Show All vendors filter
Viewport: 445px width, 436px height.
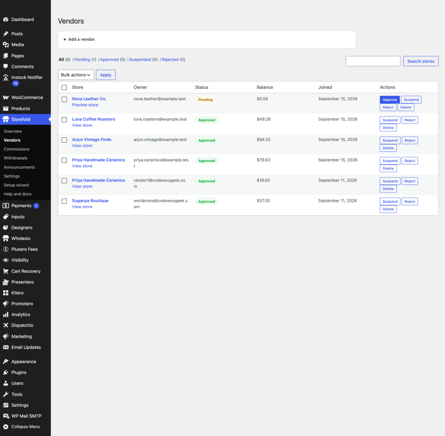tap(61, 60)
